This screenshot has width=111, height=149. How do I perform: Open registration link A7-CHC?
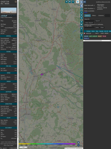point(14,21)
